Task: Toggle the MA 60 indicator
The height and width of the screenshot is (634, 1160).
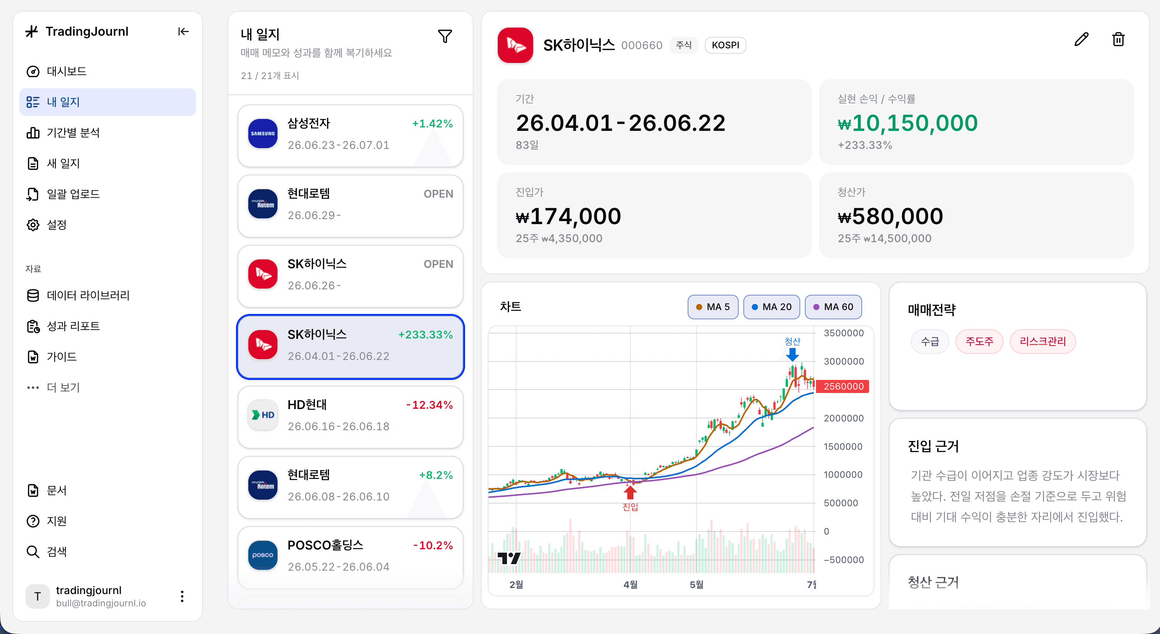Action: (x=833, y=307)
